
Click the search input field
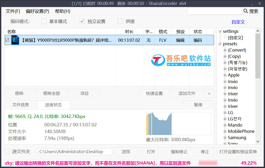click(215, 11)
